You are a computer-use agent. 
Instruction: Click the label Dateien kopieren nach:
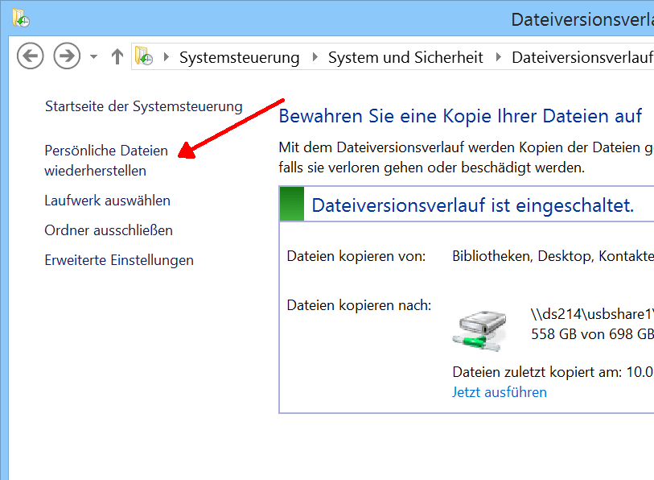pos(359,305)
